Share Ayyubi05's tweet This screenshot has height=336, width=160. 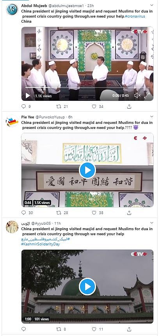[129, 329]
